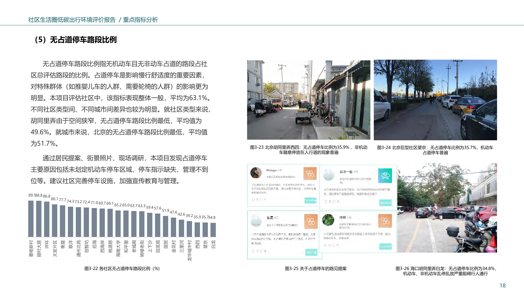524x299 pixels.
Task: Click the bicycle icon on 菇凉~靓's card
Action: tap(385, 176)
